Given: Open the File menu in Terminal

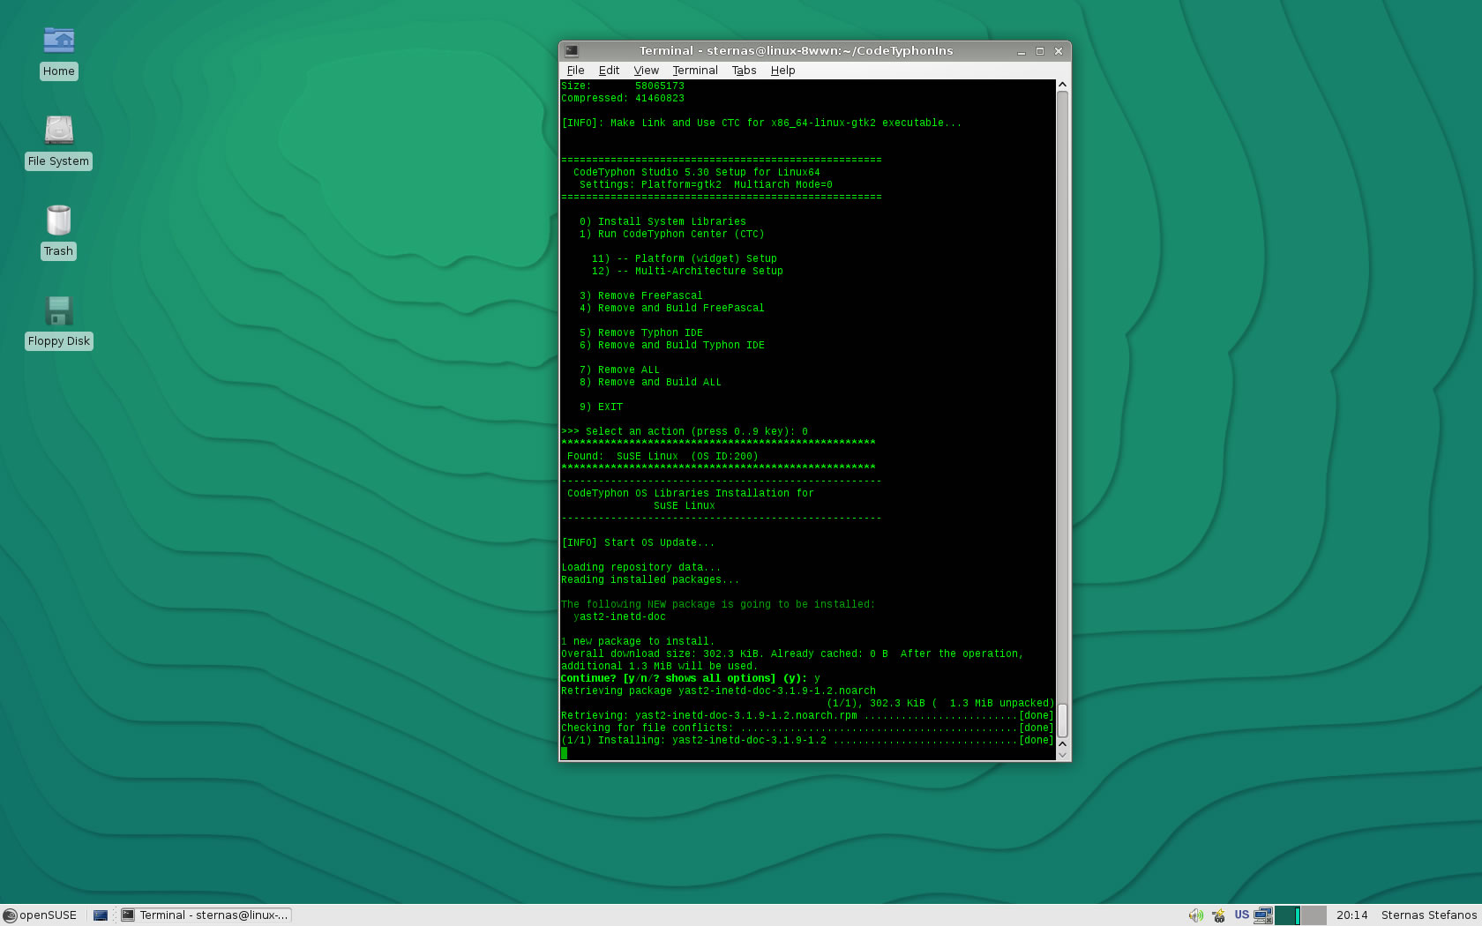Looking at the screenshot, I should pos(575,71).
